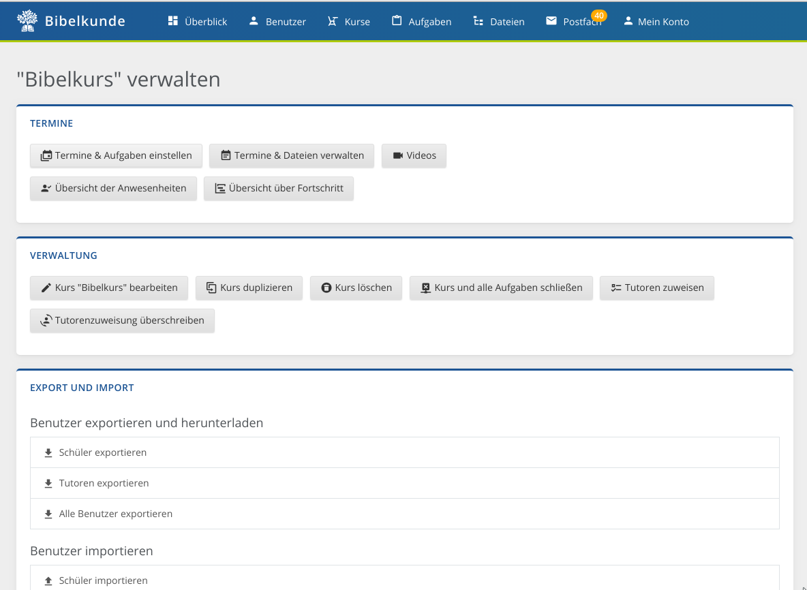Click Tutoren zuweisen button
The image size is (807, 590).
[x=657, y=288]
